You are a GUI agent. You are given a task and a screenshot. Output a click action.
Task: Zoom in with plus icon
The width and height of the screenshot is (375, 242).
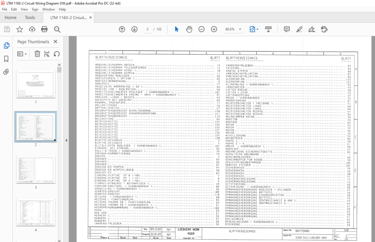214,29
